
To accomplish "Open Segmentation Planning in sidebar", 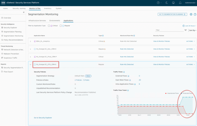I will 13,32.
